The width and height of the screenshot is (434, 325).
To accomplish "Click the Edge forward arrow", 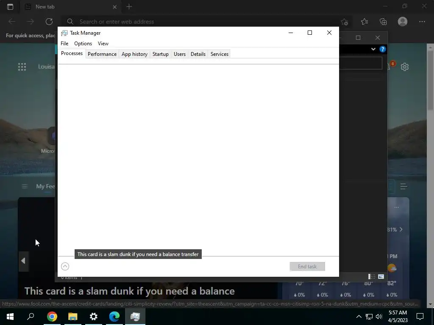I will point(31,22).
